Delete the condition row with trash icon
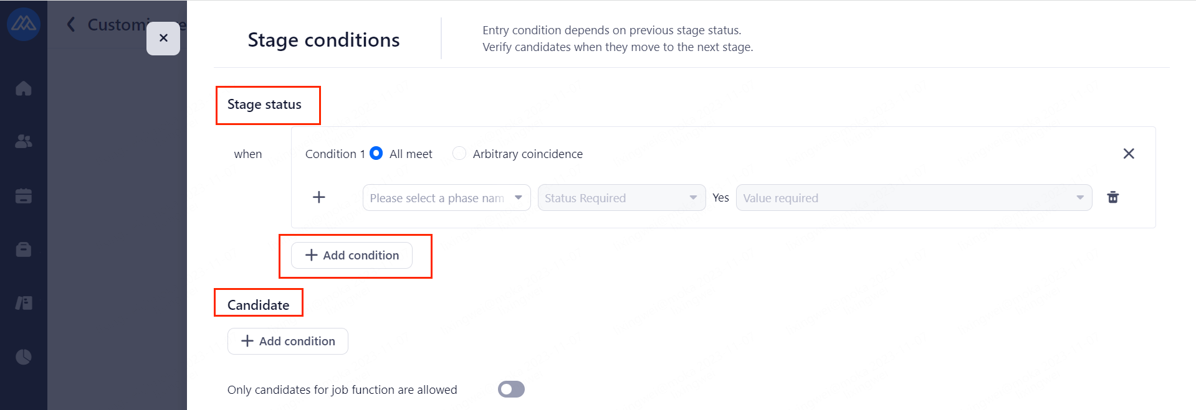 point(1112,198)
